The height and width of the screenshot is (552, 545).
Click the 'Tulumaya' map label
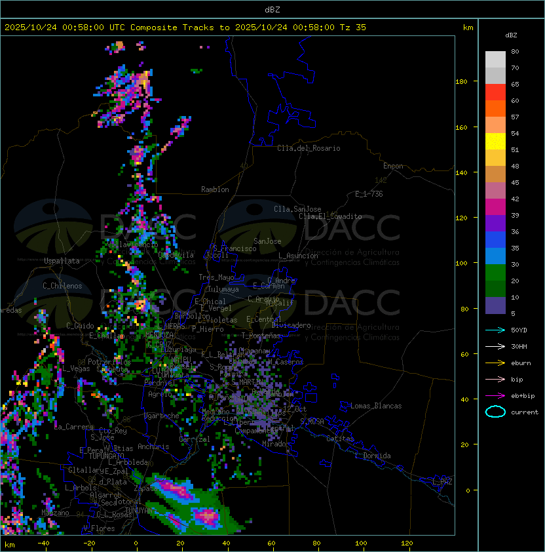pyautogui.click(x=223, y=289)
